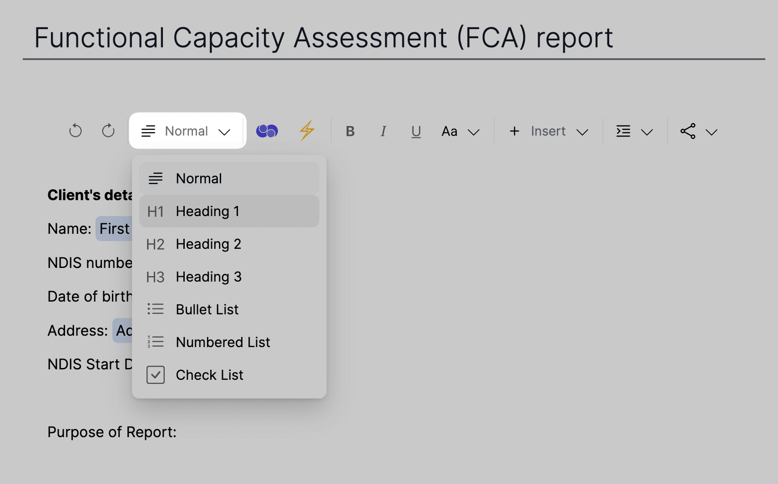Image resolution: width=778 pixels, height=484 pixels.
Task: Expand the Insert dropdown
Action: pos(583,132)
